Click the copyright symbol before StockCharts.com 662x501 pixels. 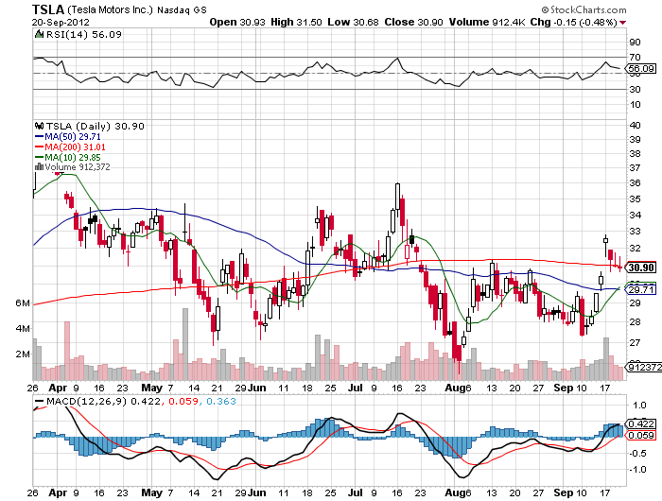[x=545, y=9]
